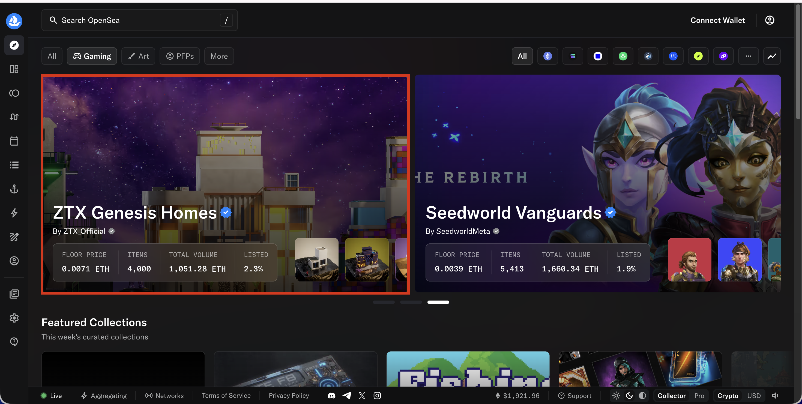Click Connect Wallet
Image resolution: width=802 pixels, height=404 pixels.
717,20
